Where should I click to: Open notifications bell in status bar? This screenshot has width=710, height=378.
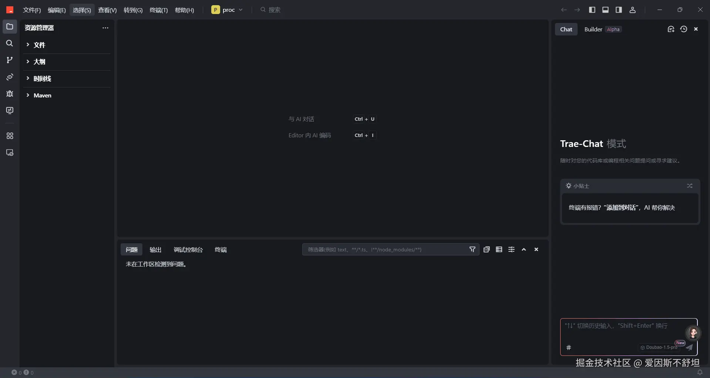[x=700, y=372]
